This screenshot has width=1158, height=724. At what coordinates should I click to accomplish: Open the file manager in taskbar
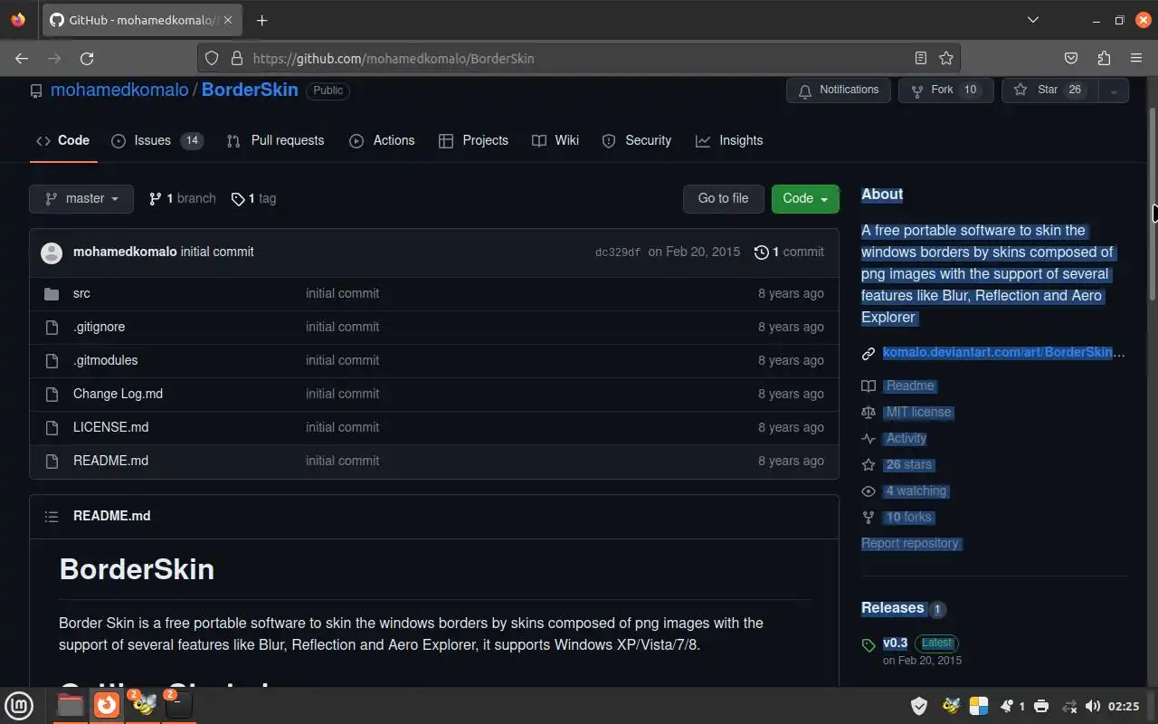[71, 705]
